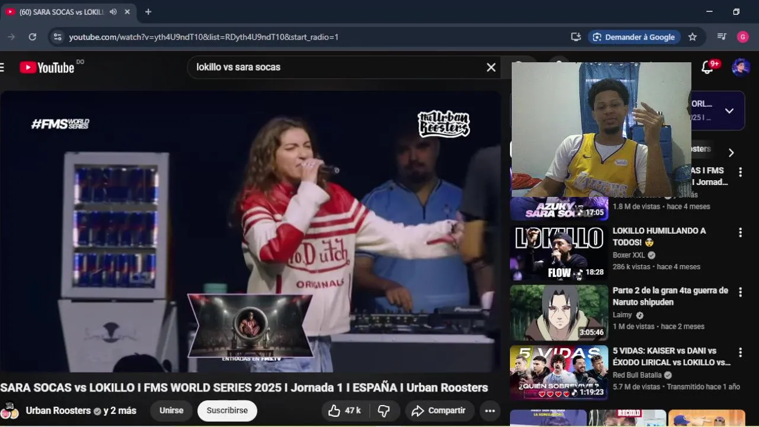Image resolution: width=759 pixels, height=427 pixels.
Task: Click 286 k vistas hace 4 meses text
Action: point(656,267)
